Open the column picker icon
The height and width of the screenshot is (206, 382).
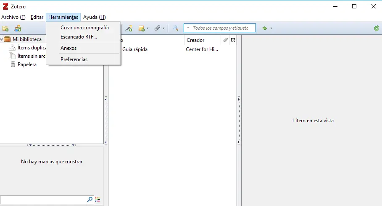(x=233, y=40)
